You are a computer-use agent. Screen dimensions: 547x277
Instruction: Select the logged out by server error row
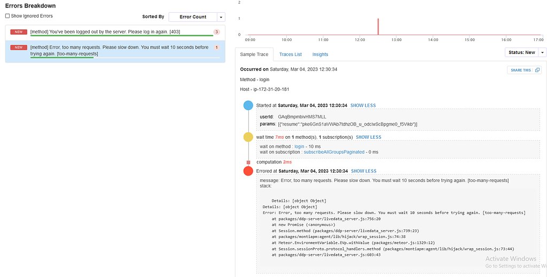pos(115,33)
